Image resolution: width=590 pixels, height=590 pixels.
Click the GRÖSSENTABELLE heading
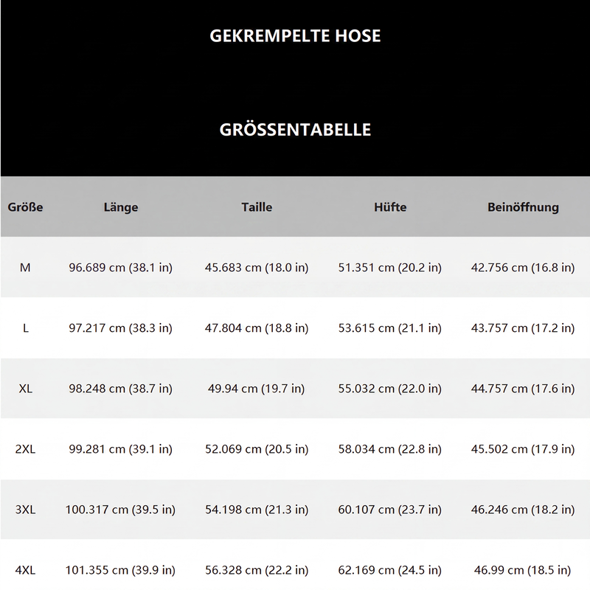(295, 130)
